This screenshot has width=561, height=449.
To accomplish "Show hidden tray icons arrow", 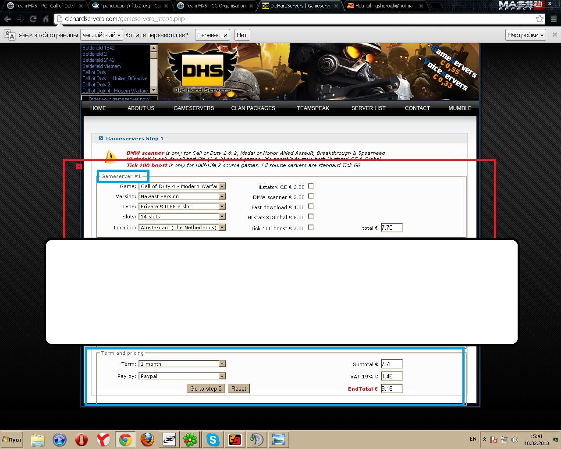I will [x=484, y=439].
